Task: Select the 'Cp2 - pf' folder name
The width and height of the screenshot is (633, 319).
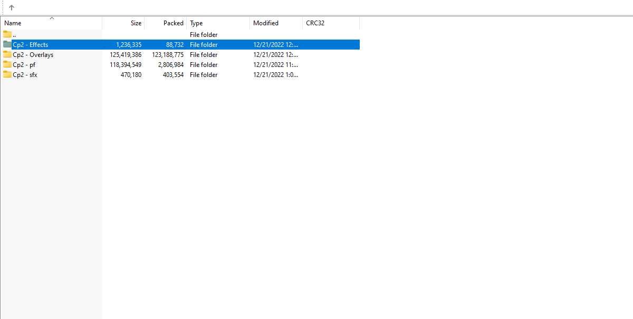Action: 24,65
